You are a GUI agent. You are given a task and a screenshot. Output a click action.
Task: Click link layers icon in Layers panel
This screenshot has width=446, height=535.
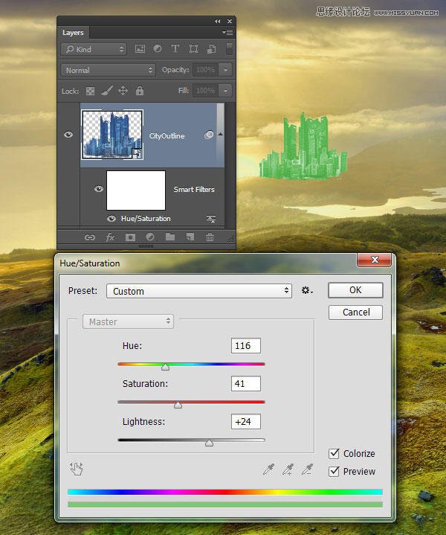(90, 237)
